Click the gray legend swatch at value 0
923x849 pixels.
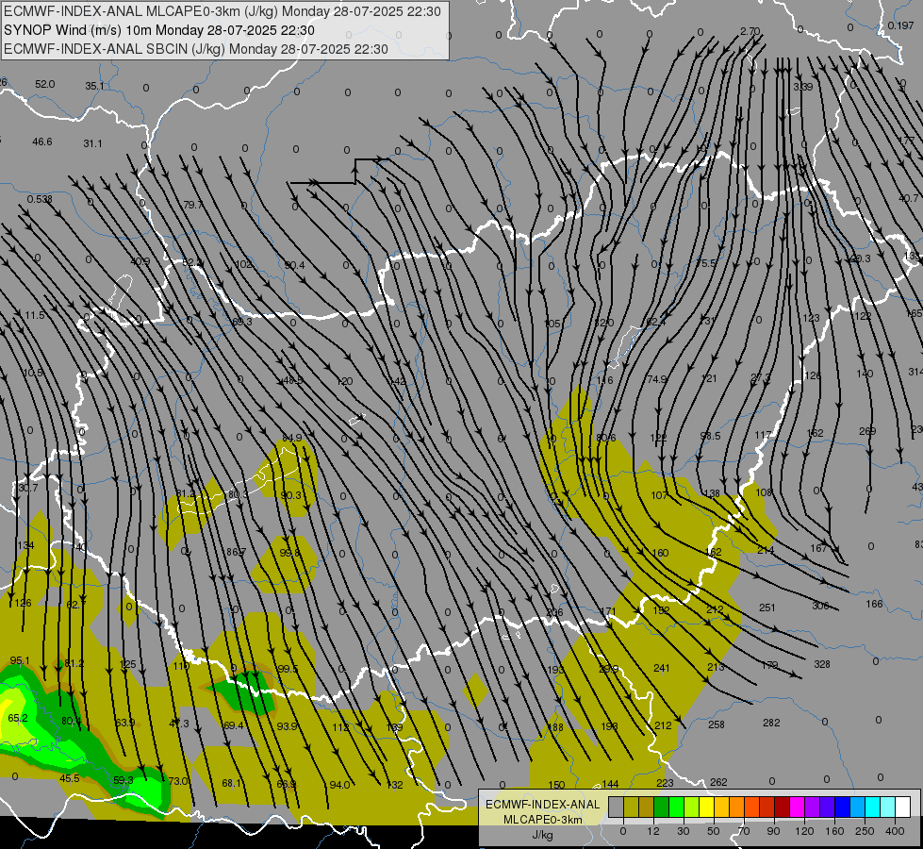coord(616,807)
